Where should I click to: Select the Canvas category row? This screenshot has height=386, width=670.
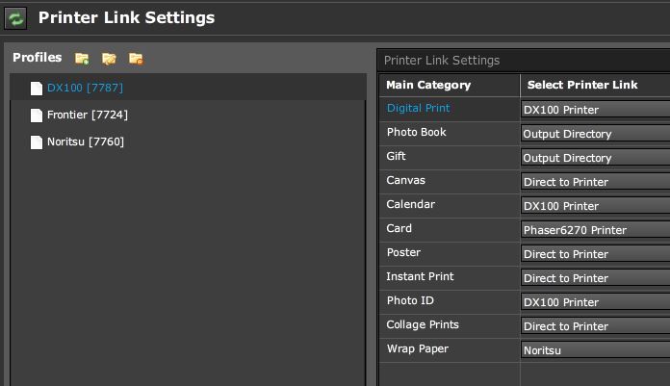click(450, 181)
